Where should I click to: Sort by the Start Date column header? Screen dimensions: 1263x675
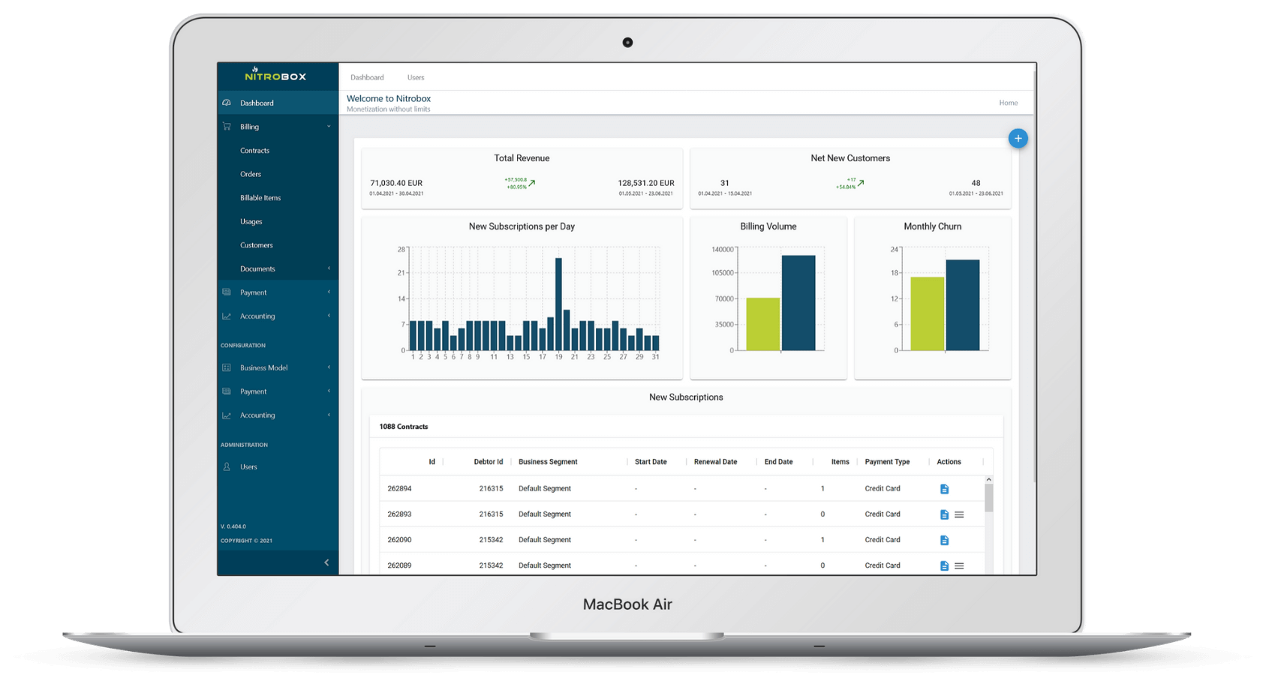coord(651,462)
